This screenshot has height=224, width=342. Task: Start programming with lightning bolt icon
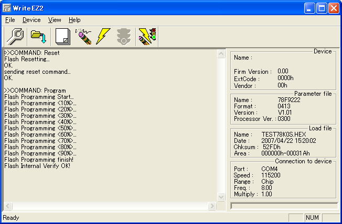pos(103,36)
